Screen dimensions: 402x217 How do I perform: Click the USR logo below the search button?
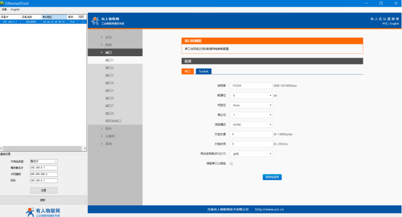[43, 212]
